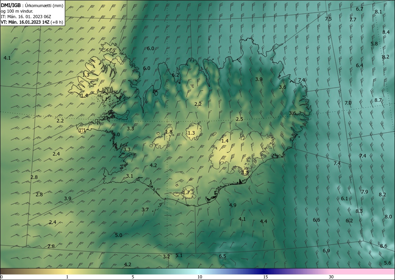Click the '(+8 h)' forecast offset text
Viewport: 395px width, 280px height.
(56, 22)
